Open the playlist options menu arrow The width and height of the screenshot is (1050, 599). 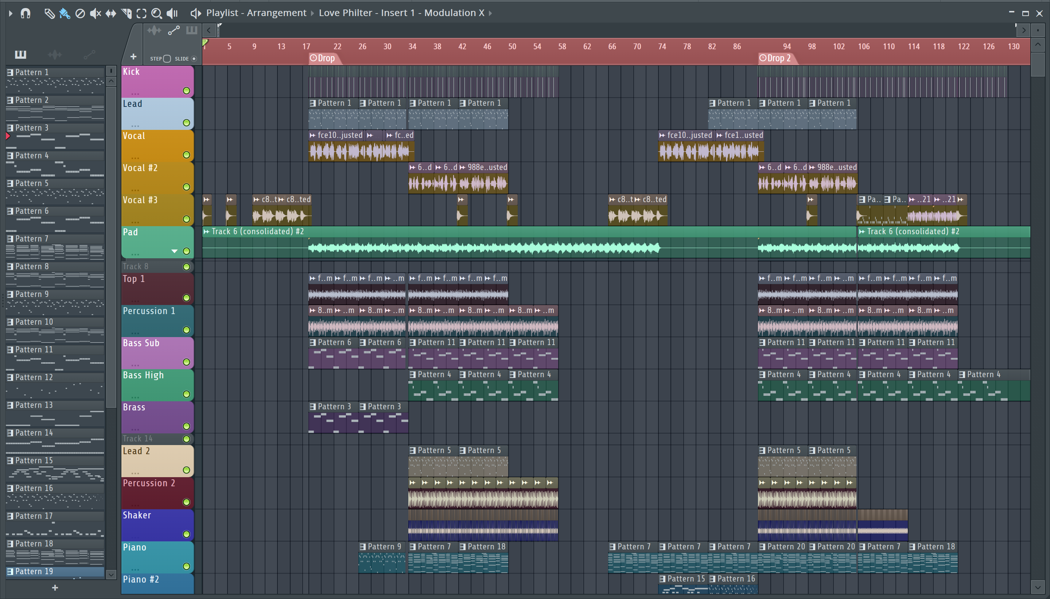[10, 13]
